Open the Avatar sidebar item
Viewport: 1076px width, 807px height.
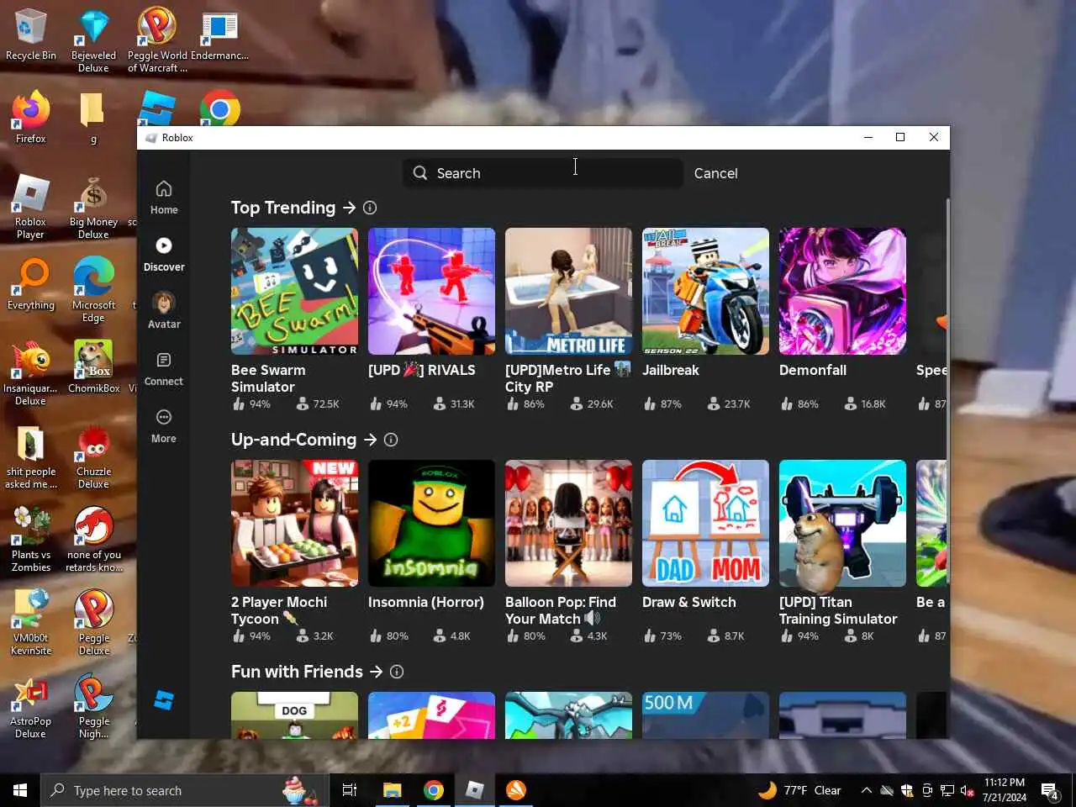[164, 311]
